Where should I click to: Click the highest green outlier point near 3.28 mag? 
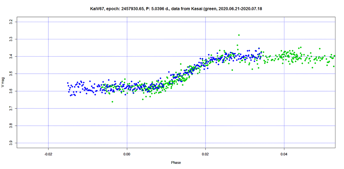coord(239,35)
